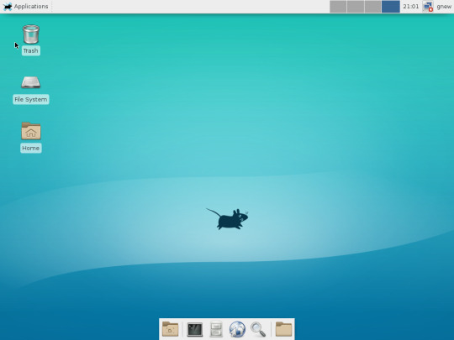Select the Trash can desktop icon

(x=31, y=34)
